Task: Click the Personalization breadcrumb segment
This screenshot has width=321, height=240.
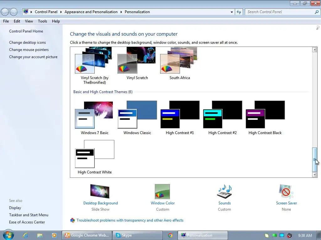Action: click(137, 12)
